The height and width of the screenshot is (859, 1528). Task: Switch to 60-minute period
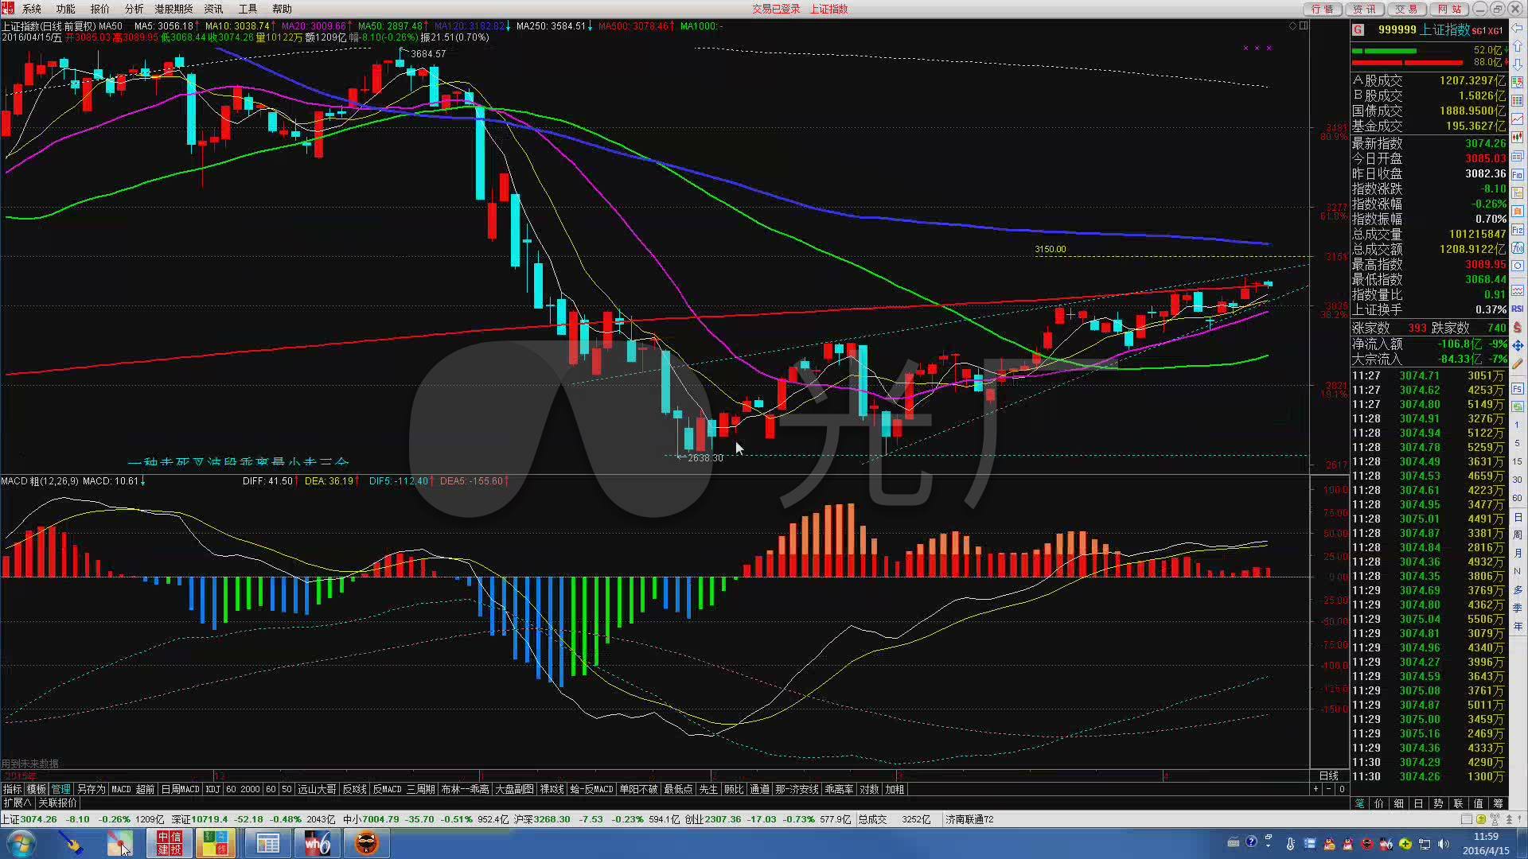tap(1518, 498)
